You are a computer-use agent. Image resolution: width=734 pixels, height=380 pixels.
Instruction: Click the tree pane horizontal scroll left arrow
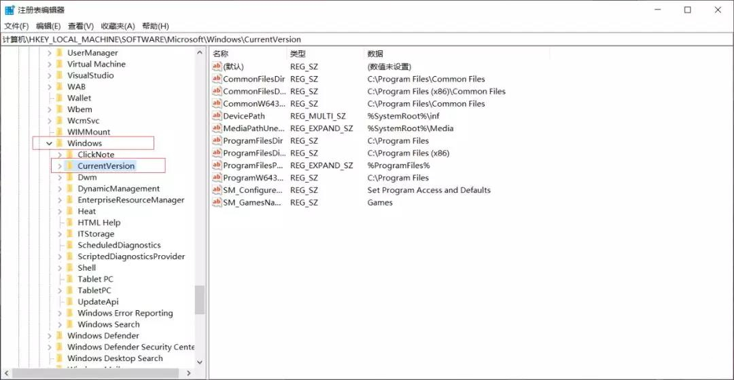click(7, 373)
